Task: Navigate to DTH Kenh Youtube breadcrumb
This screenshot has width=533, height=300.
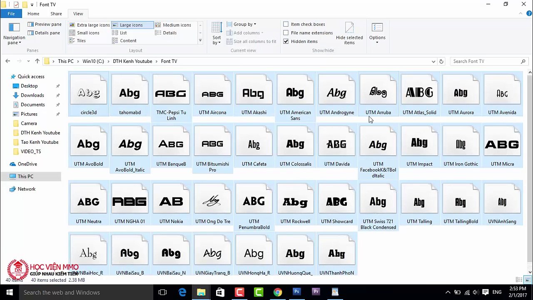Action: pyautogui.click(x=132, y=61)
